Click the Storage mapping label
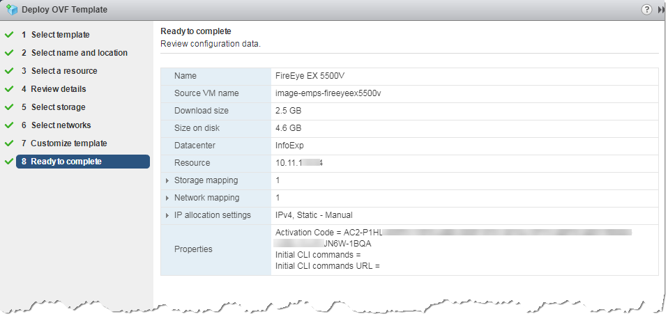668x328 pixels. 206,180
